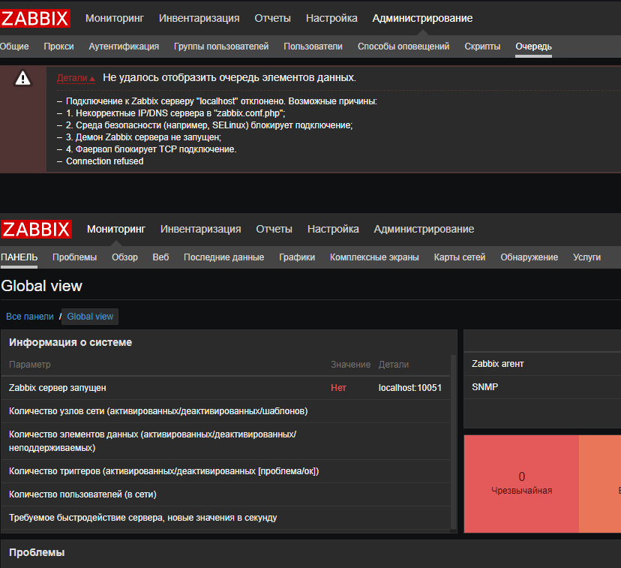Open Отчеты menu in the bottom window
Viewport: 621px width, 568px height.
tap(274, 229)
